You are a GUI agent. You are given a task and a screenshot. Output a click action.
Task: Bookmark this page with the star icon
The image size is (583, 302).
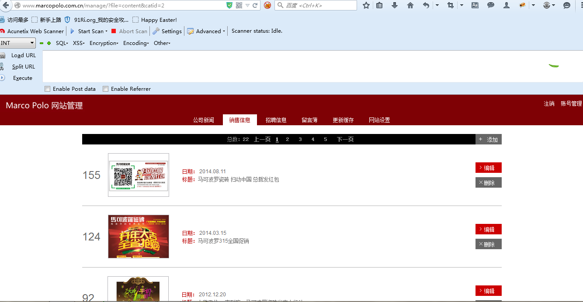point(366,5)
